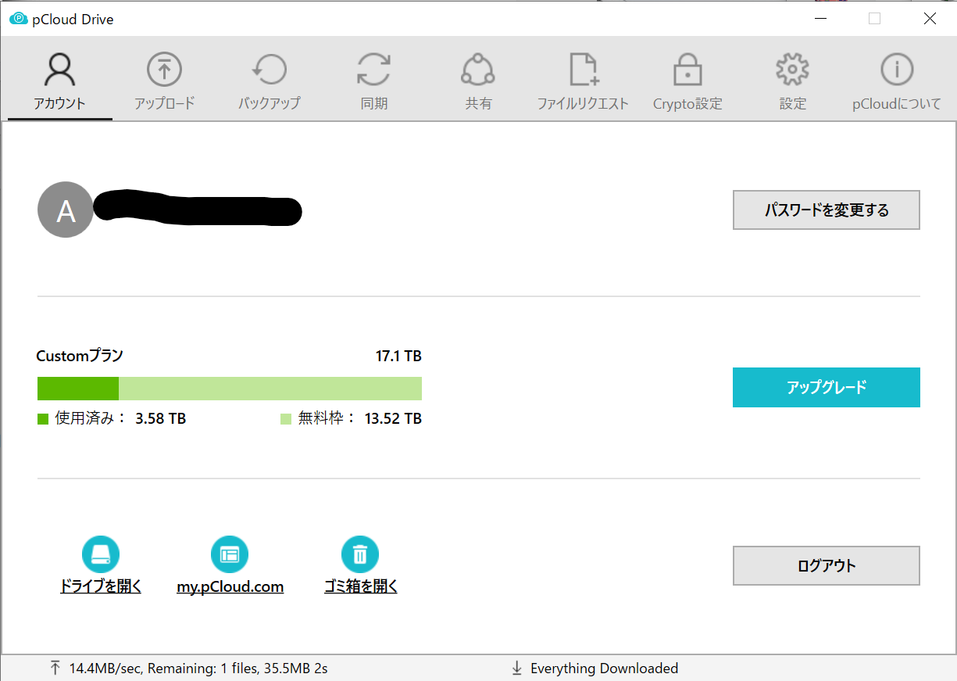This screenshot has height=681, width=957.
Task: Open the 設定 settings tab
Action: point(792,81)
